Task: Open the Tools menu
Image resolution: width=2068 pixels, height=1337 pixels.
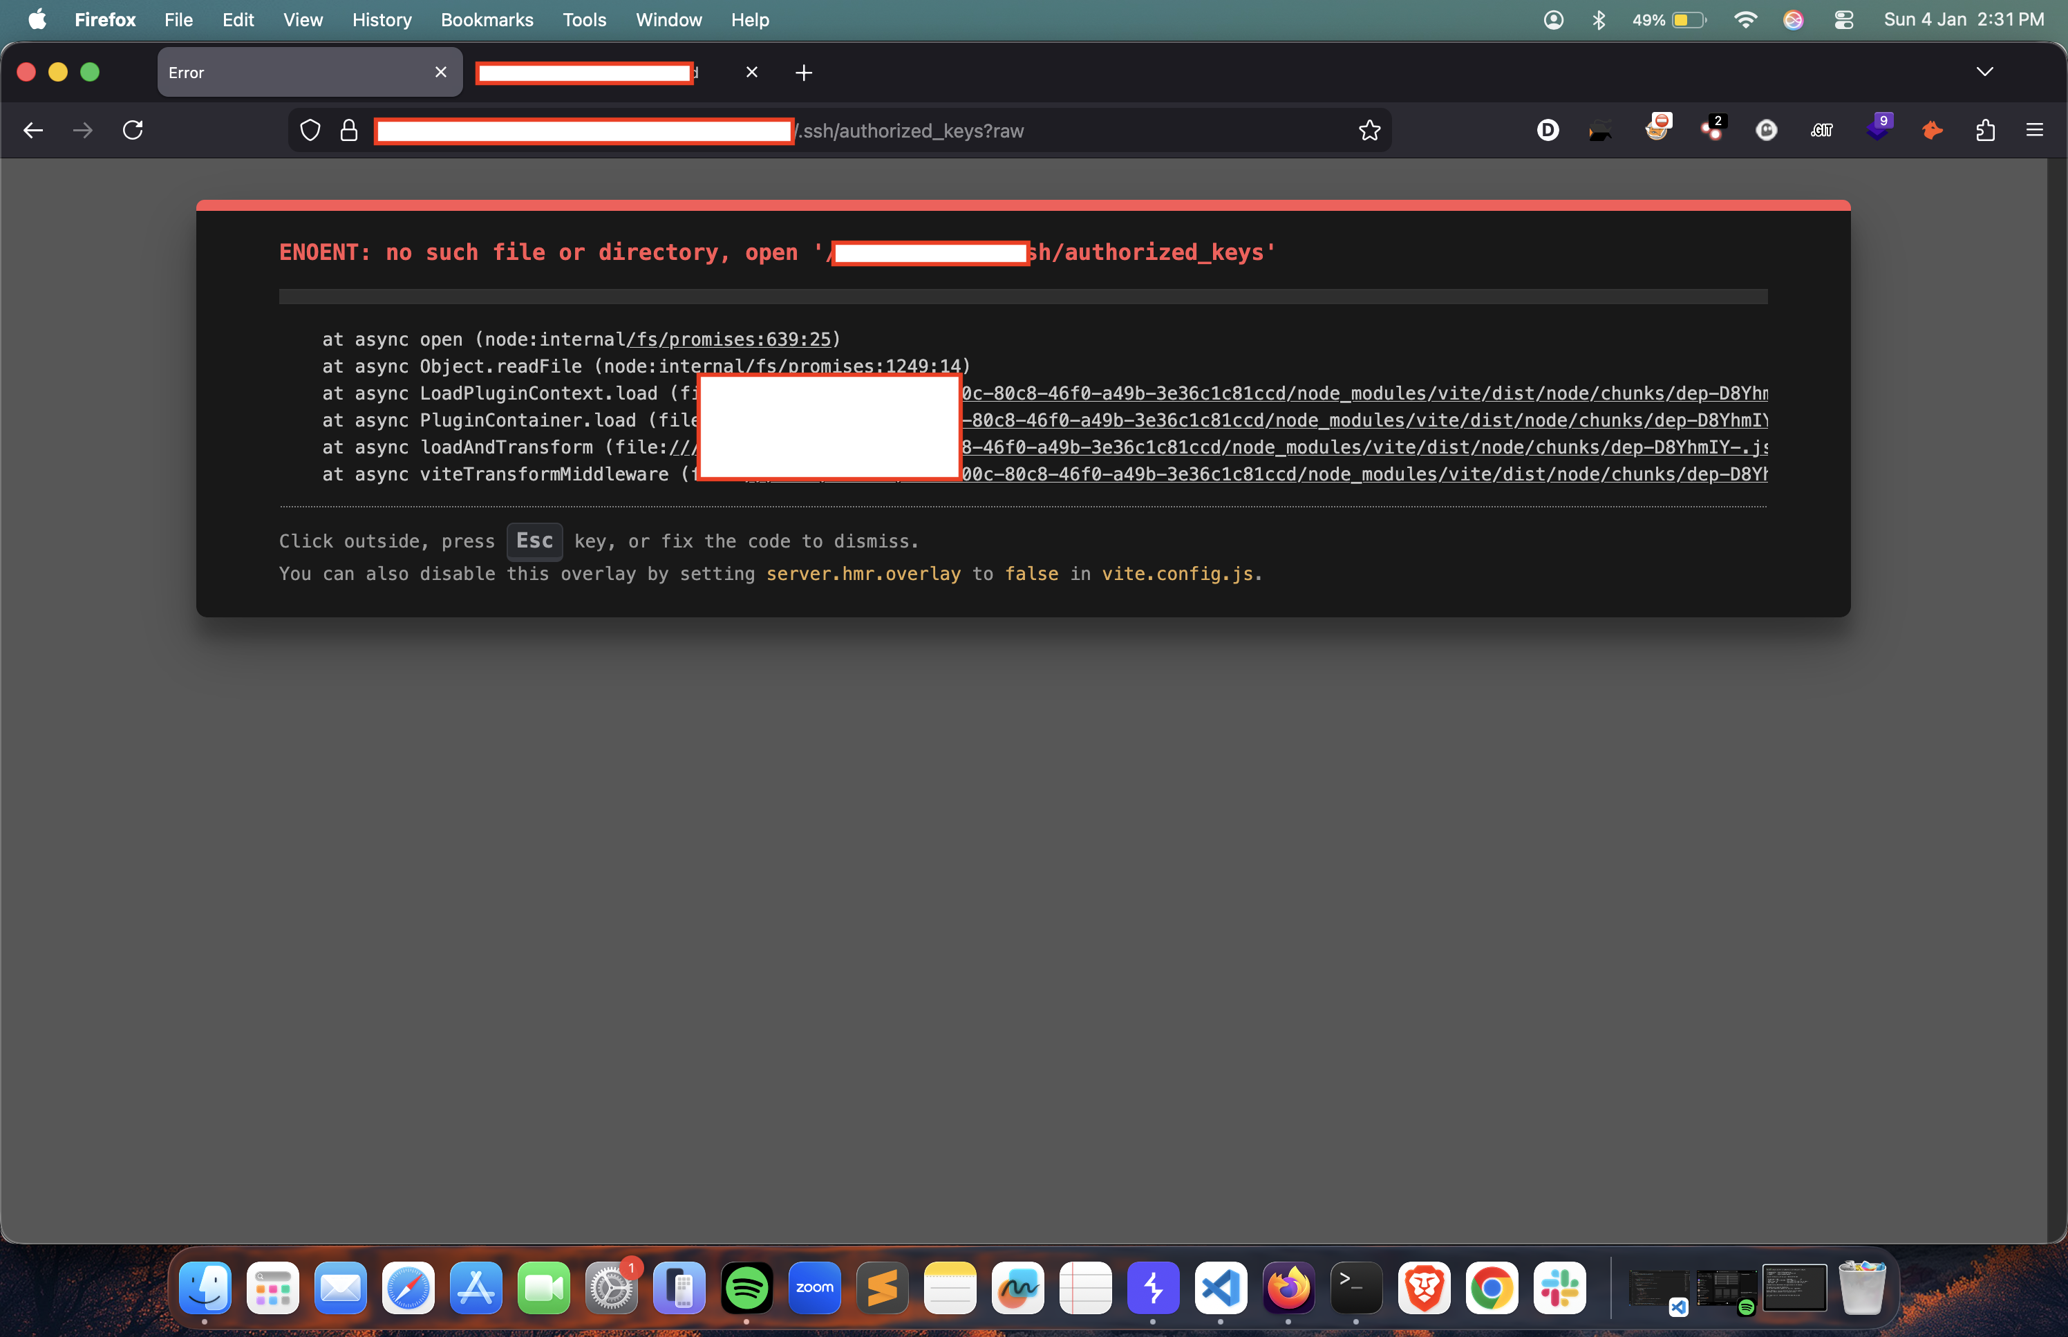Action: (584, 20)
